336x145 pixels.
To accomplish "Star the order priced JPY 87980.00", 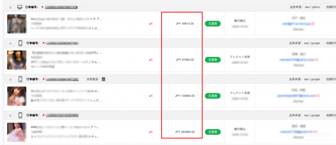I will [10, 43].
